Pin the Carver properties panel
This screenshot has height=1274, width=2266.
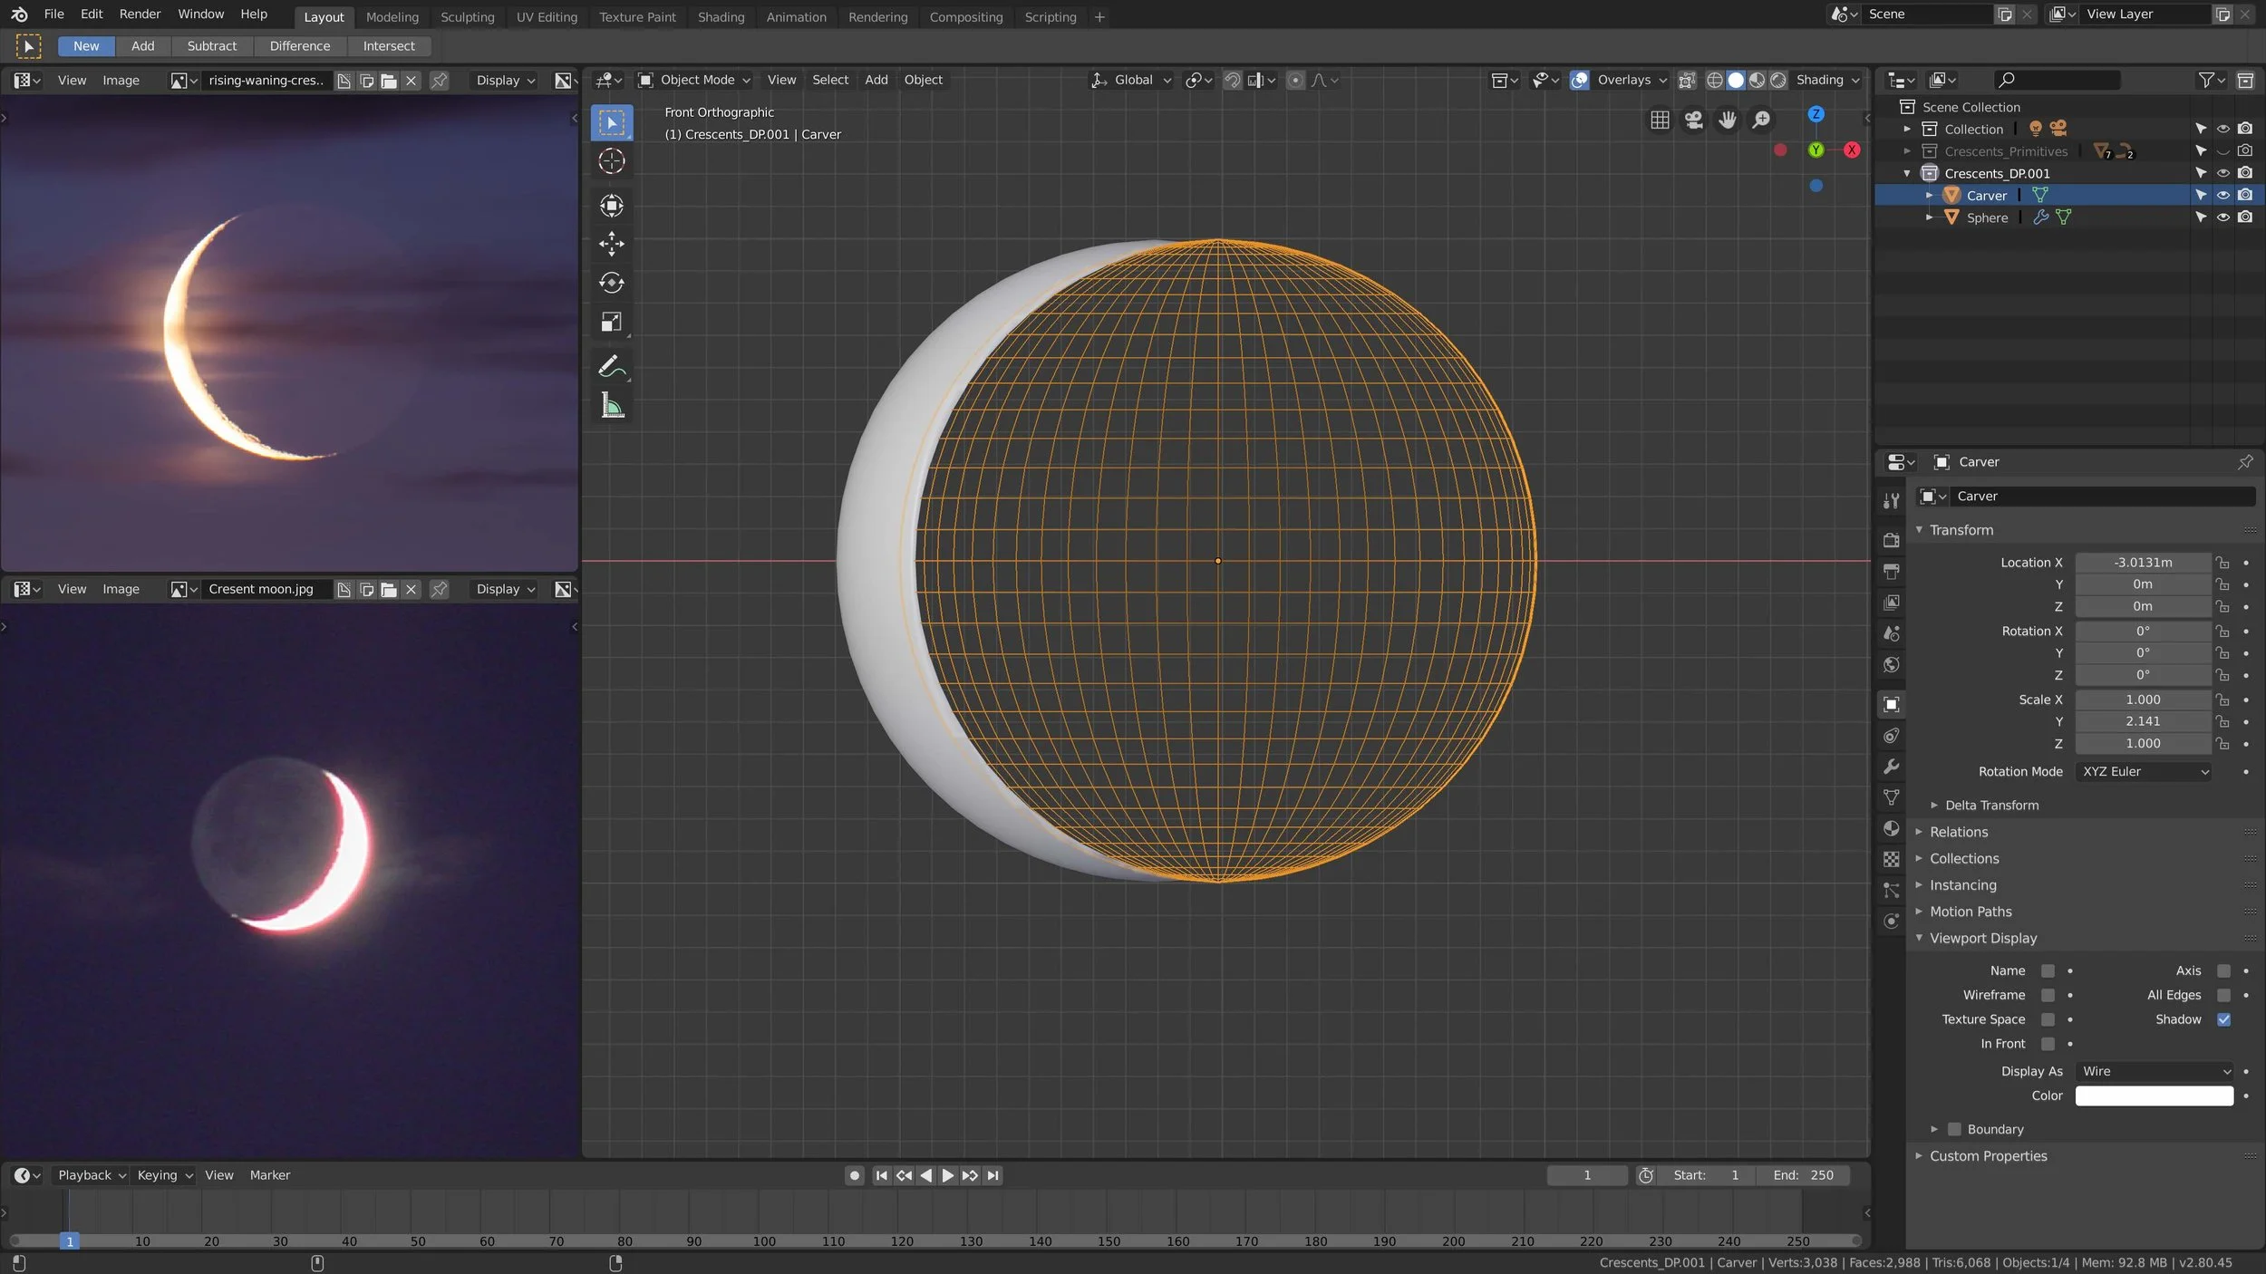[x=2245, y=462]
